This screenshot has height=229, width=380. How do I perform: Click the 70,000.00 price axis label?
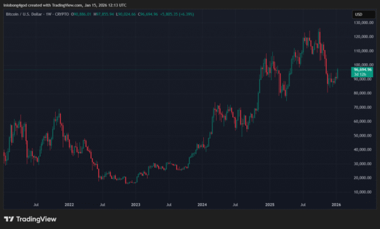coord(362,108)
